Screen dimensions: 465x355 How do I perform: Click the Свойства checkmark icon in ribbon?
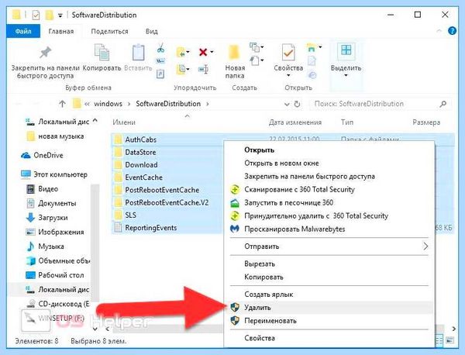point(288,53)
